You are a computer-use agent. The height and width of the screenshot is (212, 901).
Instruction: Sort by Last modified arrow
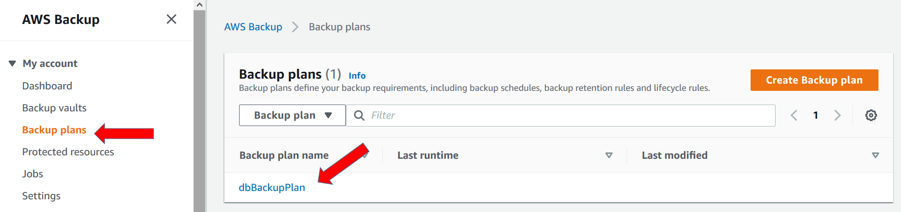[x=875, y=155]
